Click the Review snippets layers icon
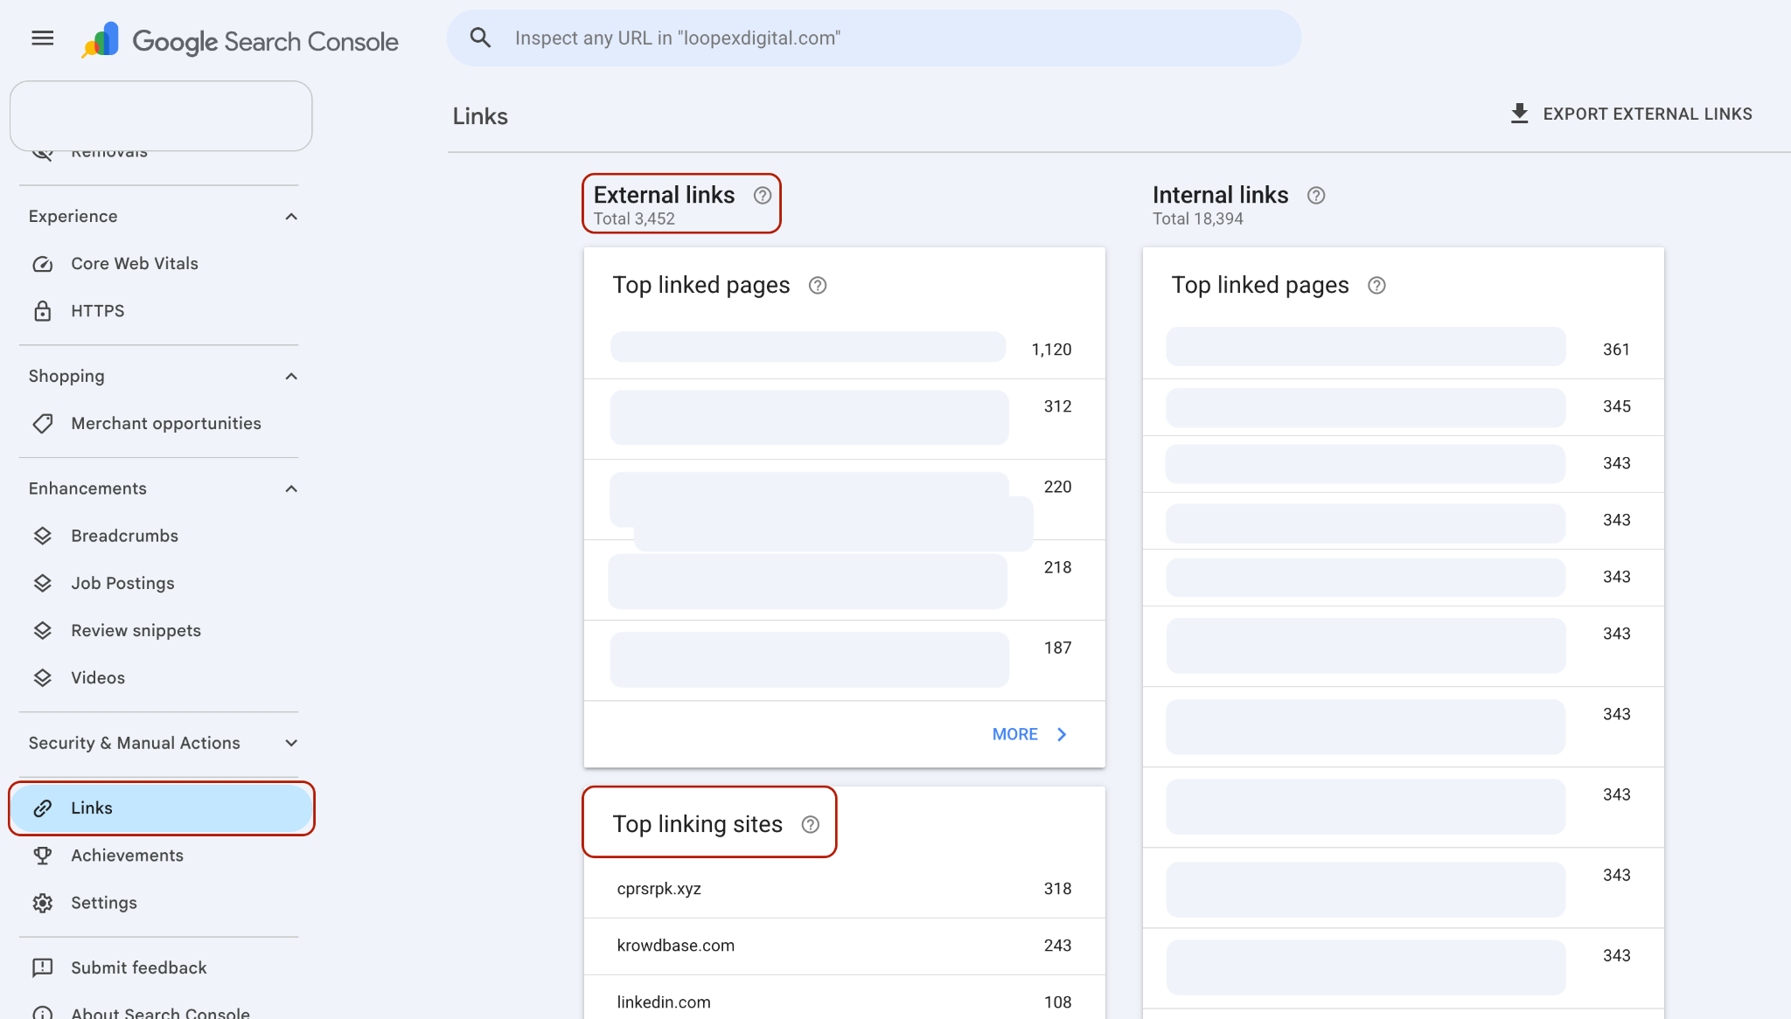The height and width of the screenshot is (1019, 1791). (42, 630)
